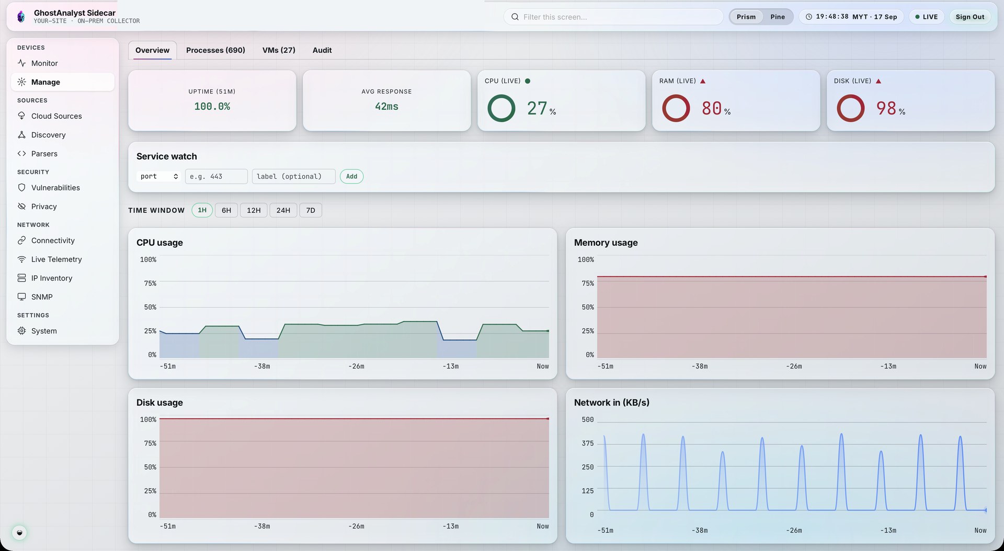Viewport: 1004px width, 551px height.
Task: Select the 1H time window
Action: (202, 210)
